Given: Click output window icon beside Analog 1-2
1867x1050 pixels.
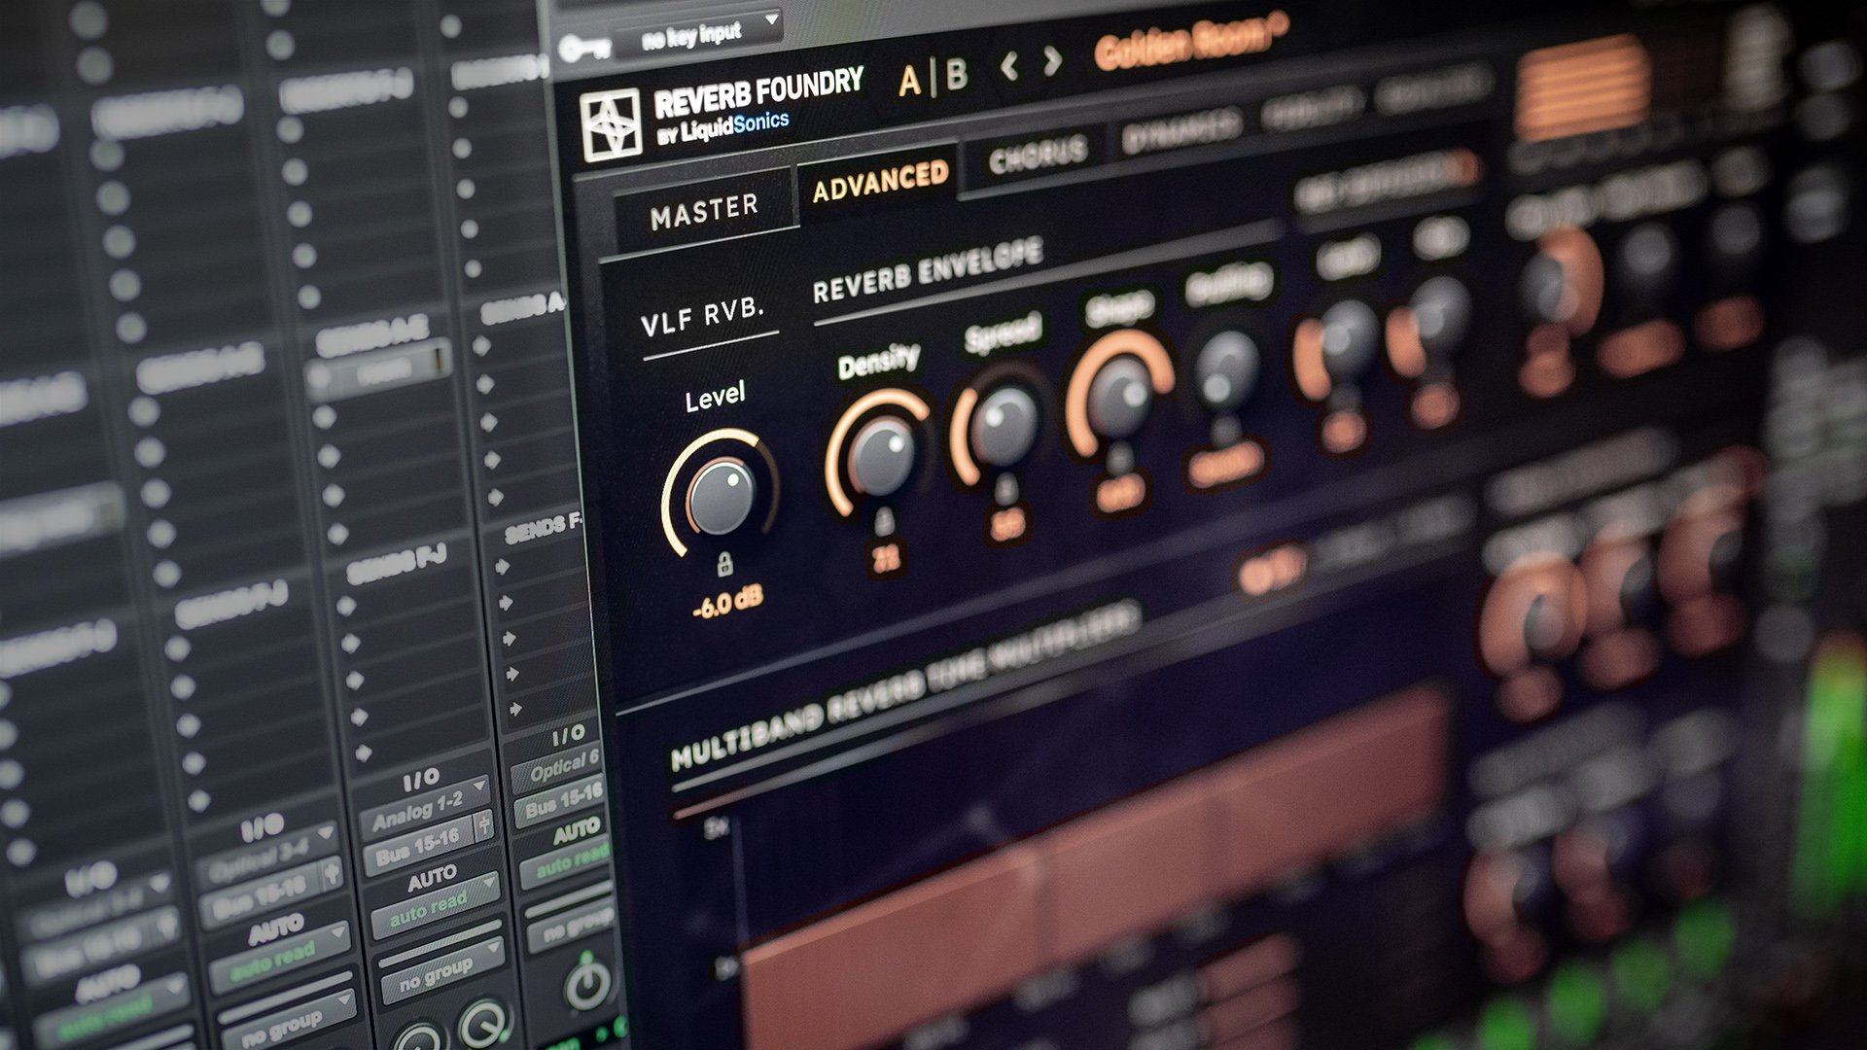Looking at the screenshot, I should click(484, 827).
